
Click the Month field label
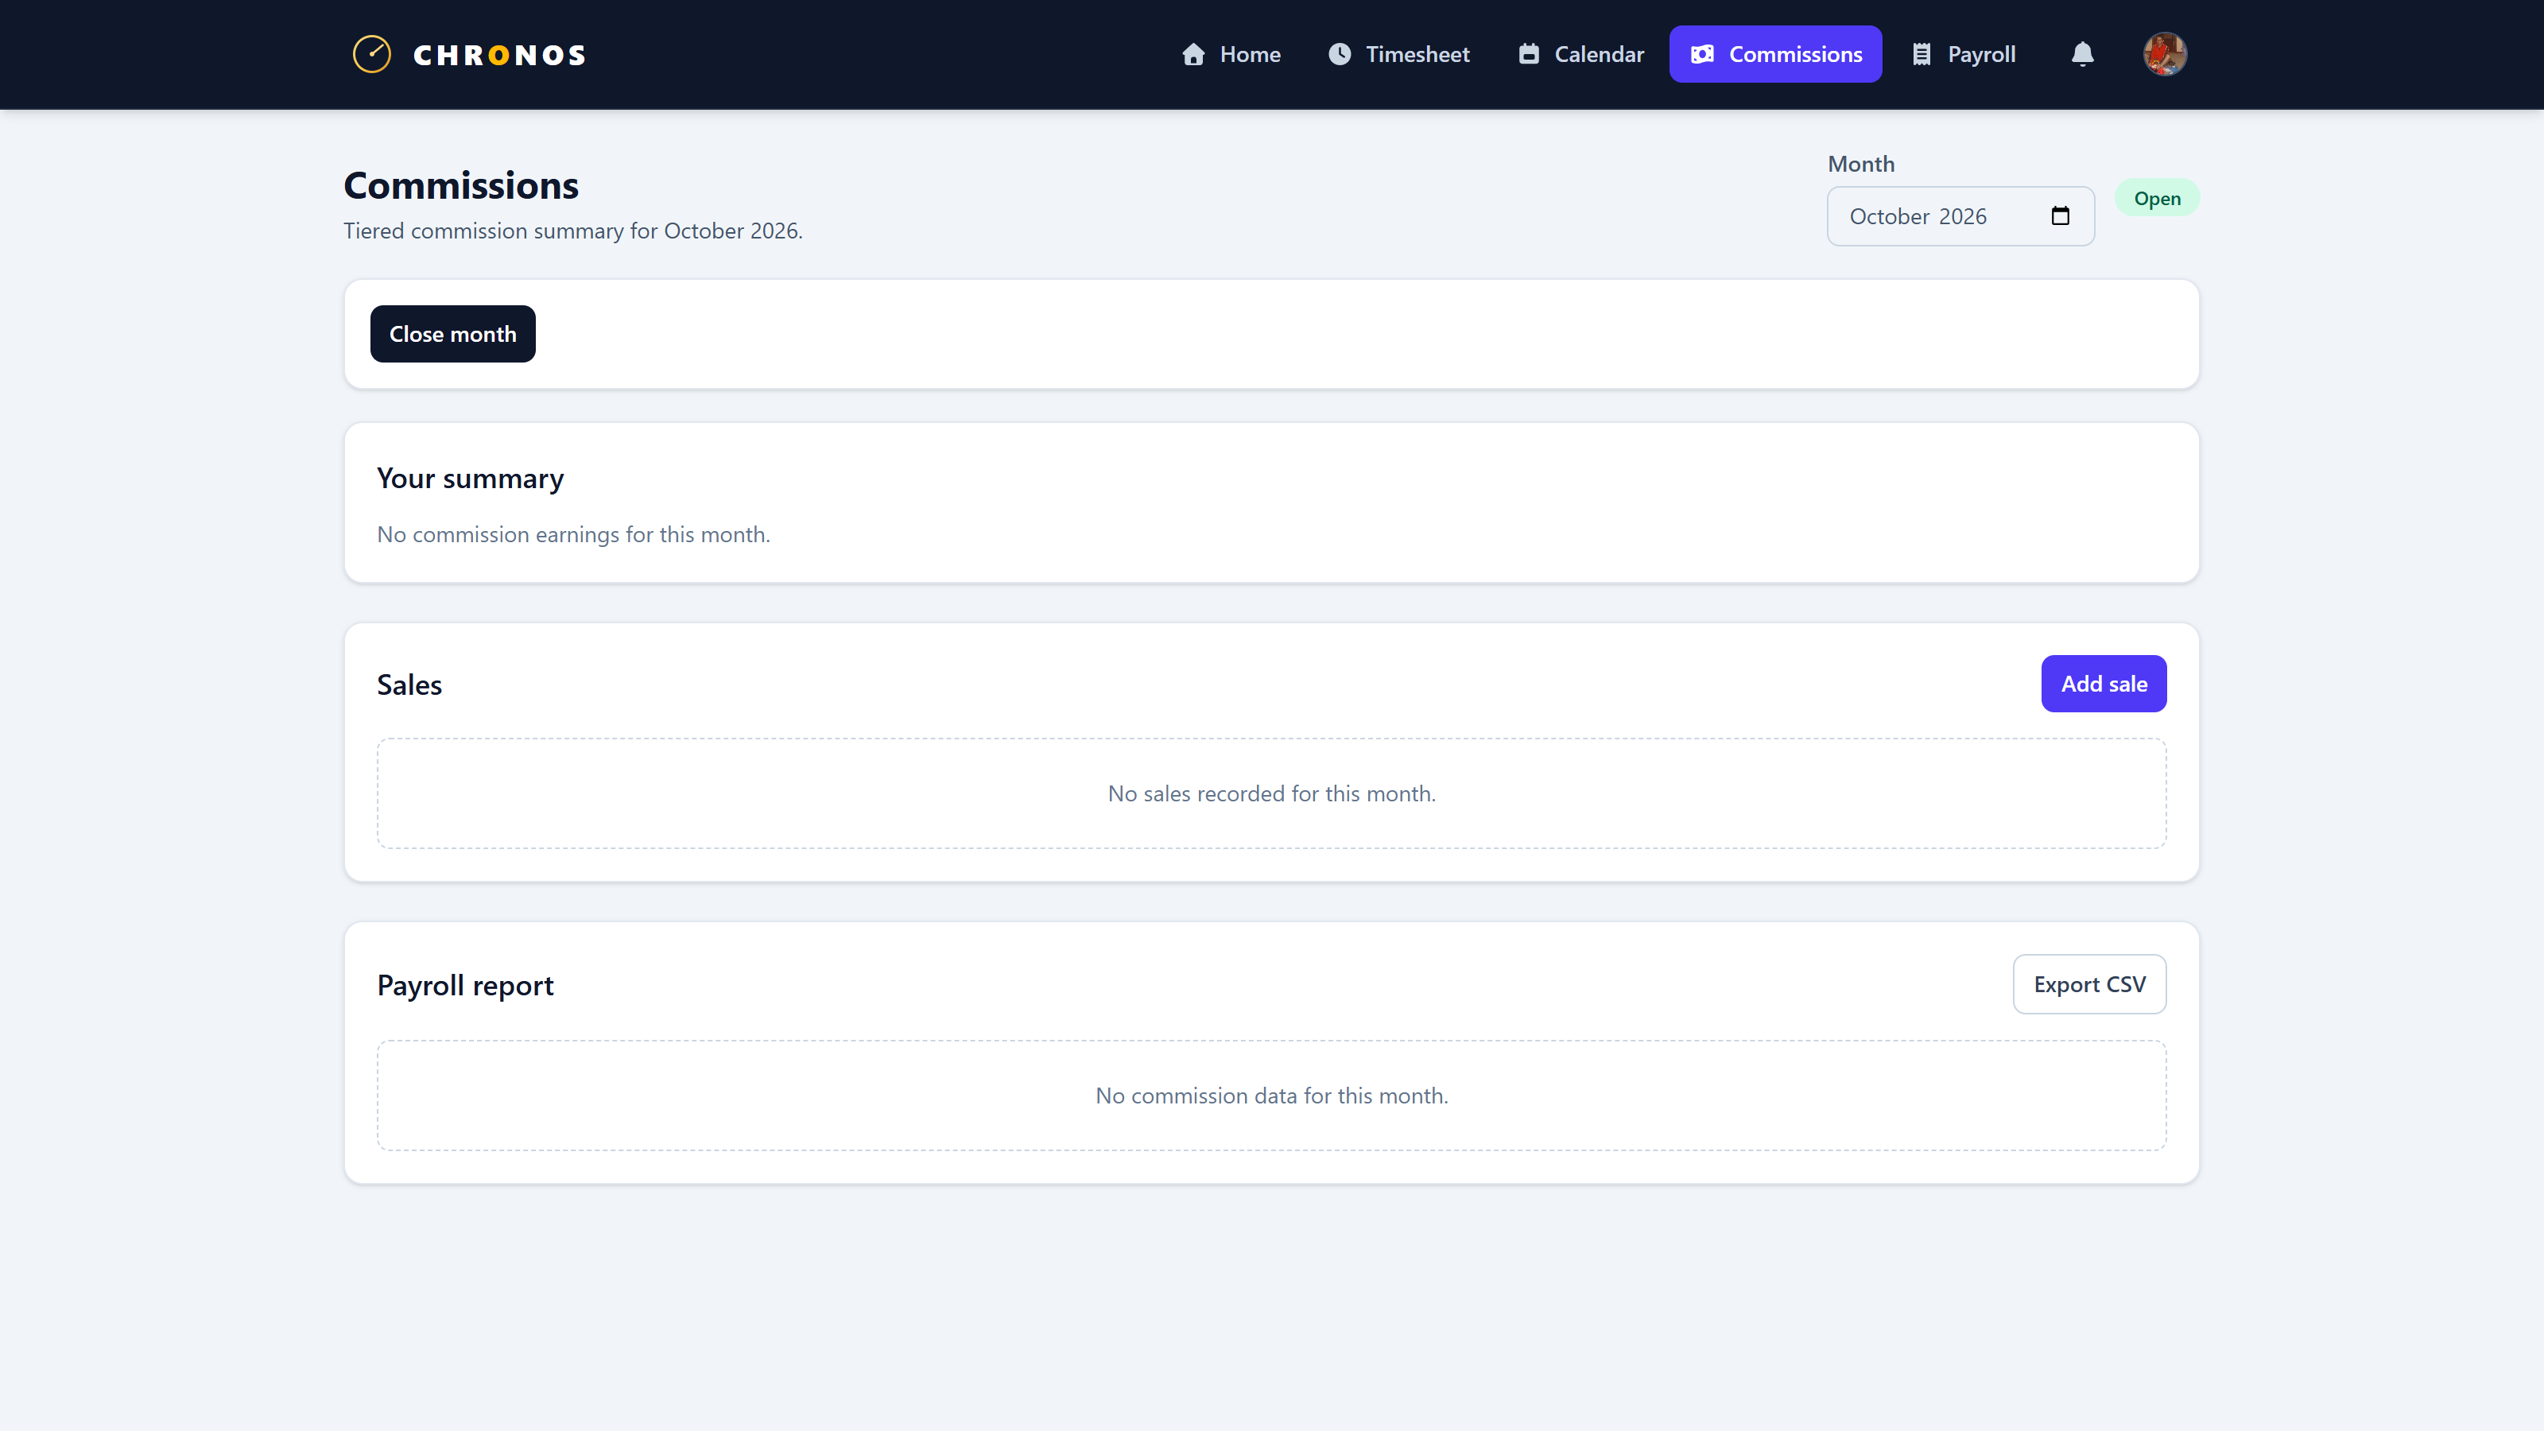point(1860,164)
